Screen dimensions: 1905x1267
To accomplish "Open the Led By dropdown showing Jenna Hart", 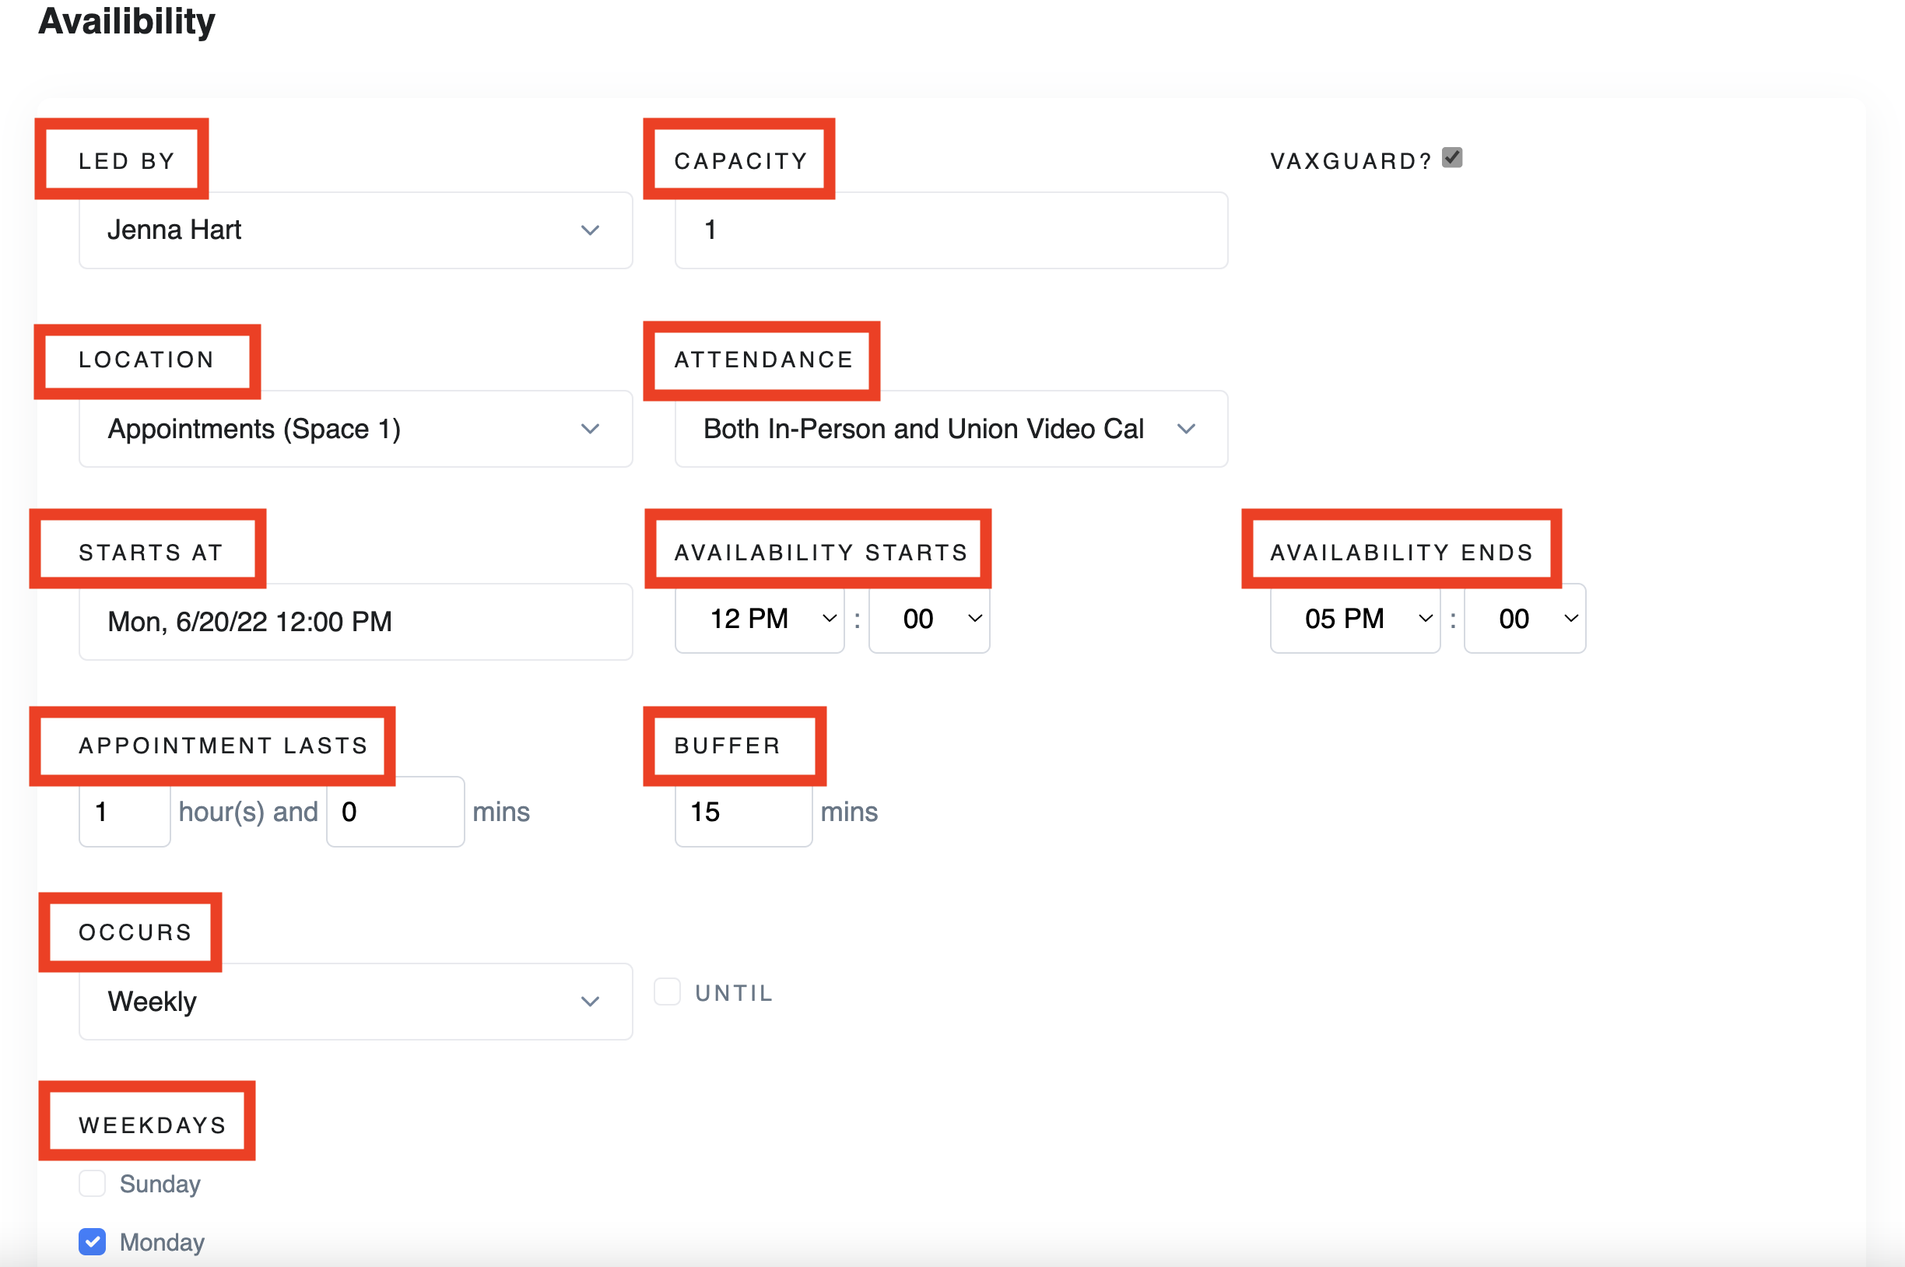I will (356, 230).
